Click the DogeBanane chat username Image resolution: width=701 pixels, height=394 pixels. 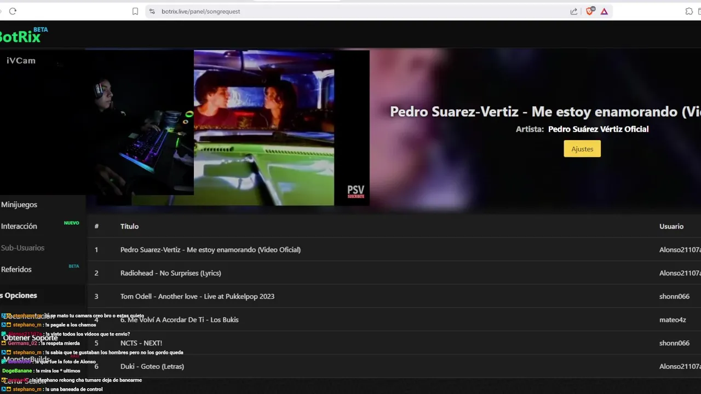[x=17, y=371]
